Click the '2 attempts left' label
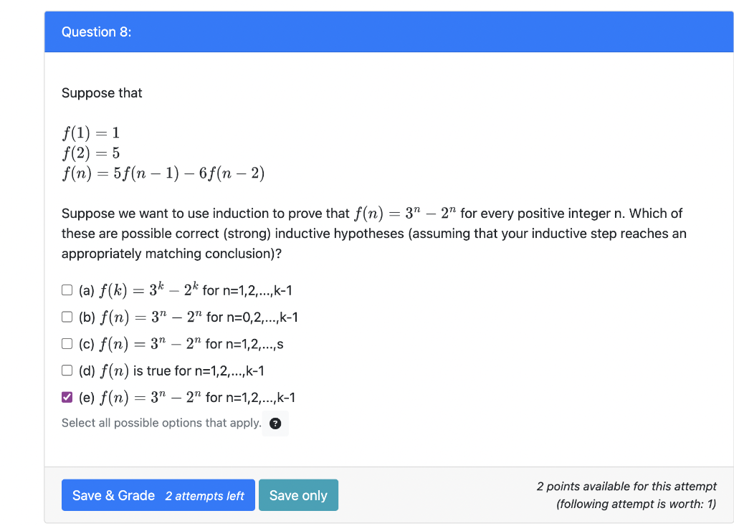Viewport: 734px width, 526px height. coord(205,496)
